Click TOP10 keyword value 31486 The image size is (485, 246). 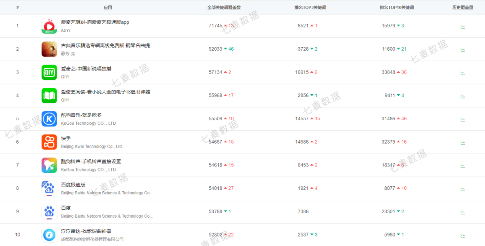coord(388,119)
